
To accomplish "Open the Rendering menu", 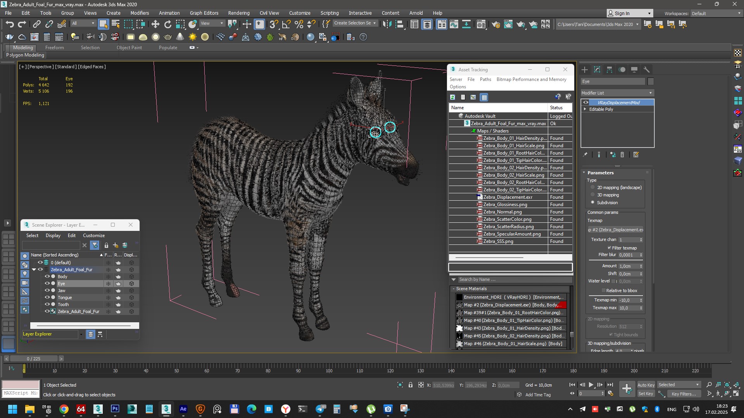I will tap(239, 13).
